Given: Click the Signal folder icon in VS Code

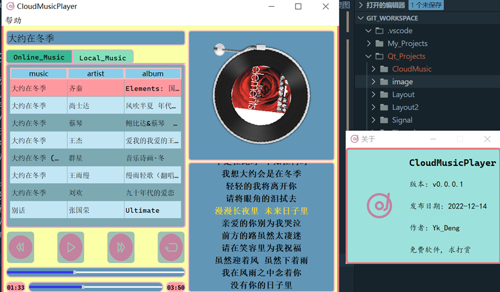Looking at the screenshot, I should point(384,120).
